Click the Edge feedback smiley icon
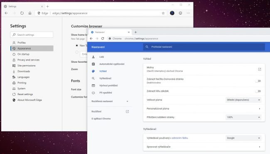Screen dimensions: 270x154 point(180,13)
